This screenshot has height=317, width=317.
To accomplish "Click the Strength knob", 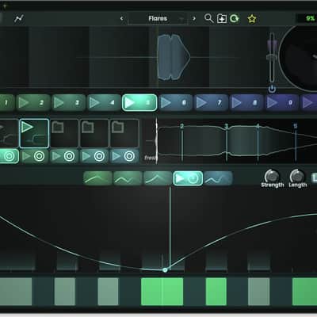I will 272,176.
